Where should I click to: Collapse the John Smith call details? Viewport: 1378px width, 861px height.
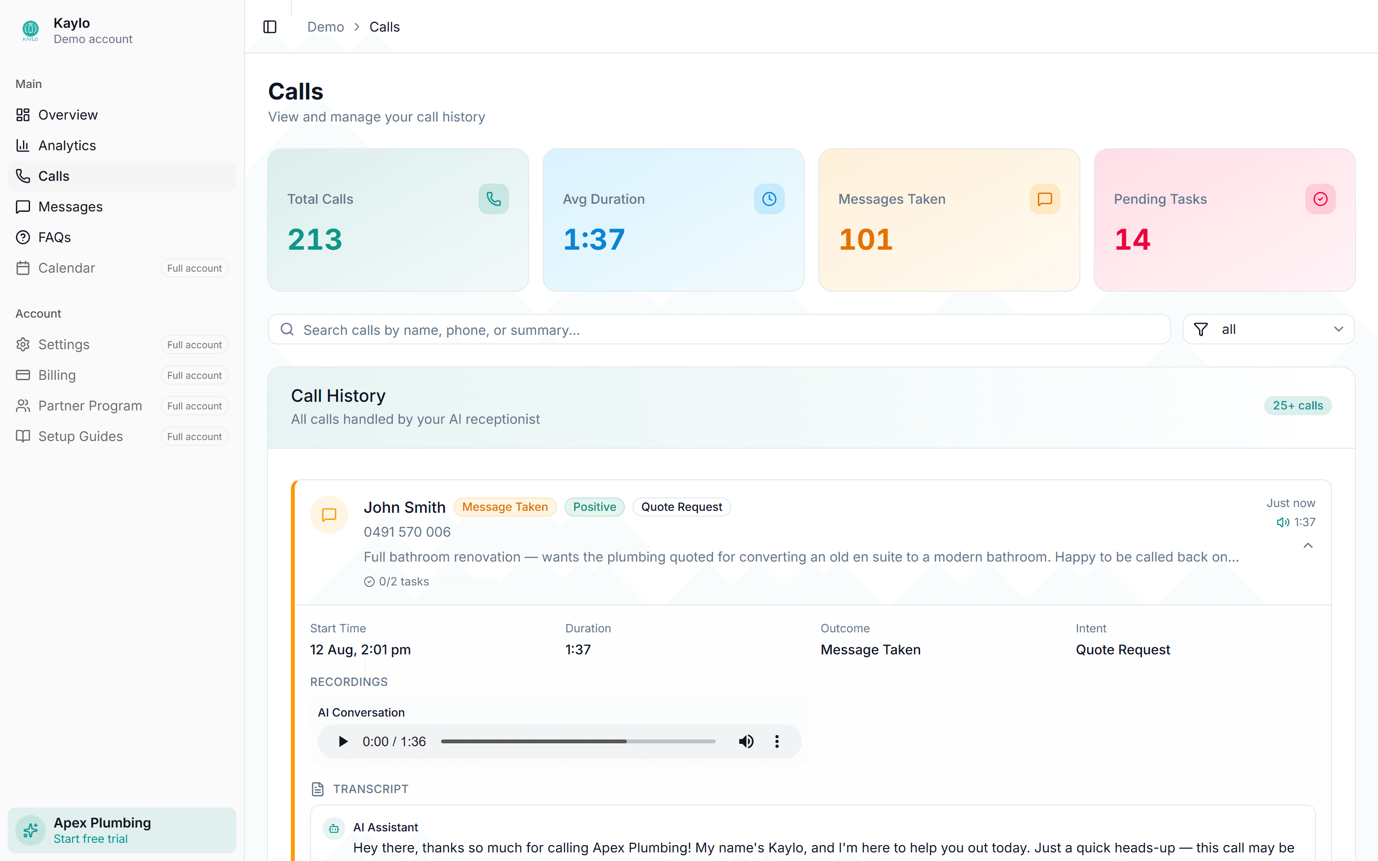click(1307, 545)
